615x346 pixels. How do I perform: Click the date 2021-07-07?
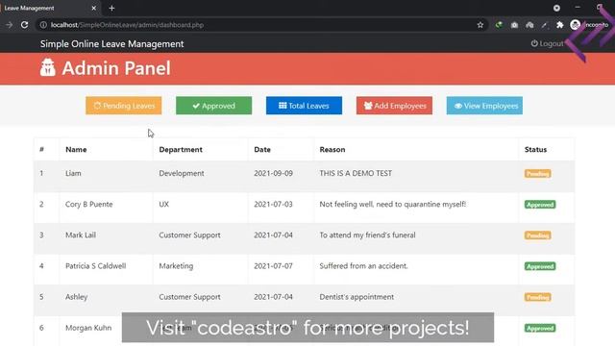273,265
